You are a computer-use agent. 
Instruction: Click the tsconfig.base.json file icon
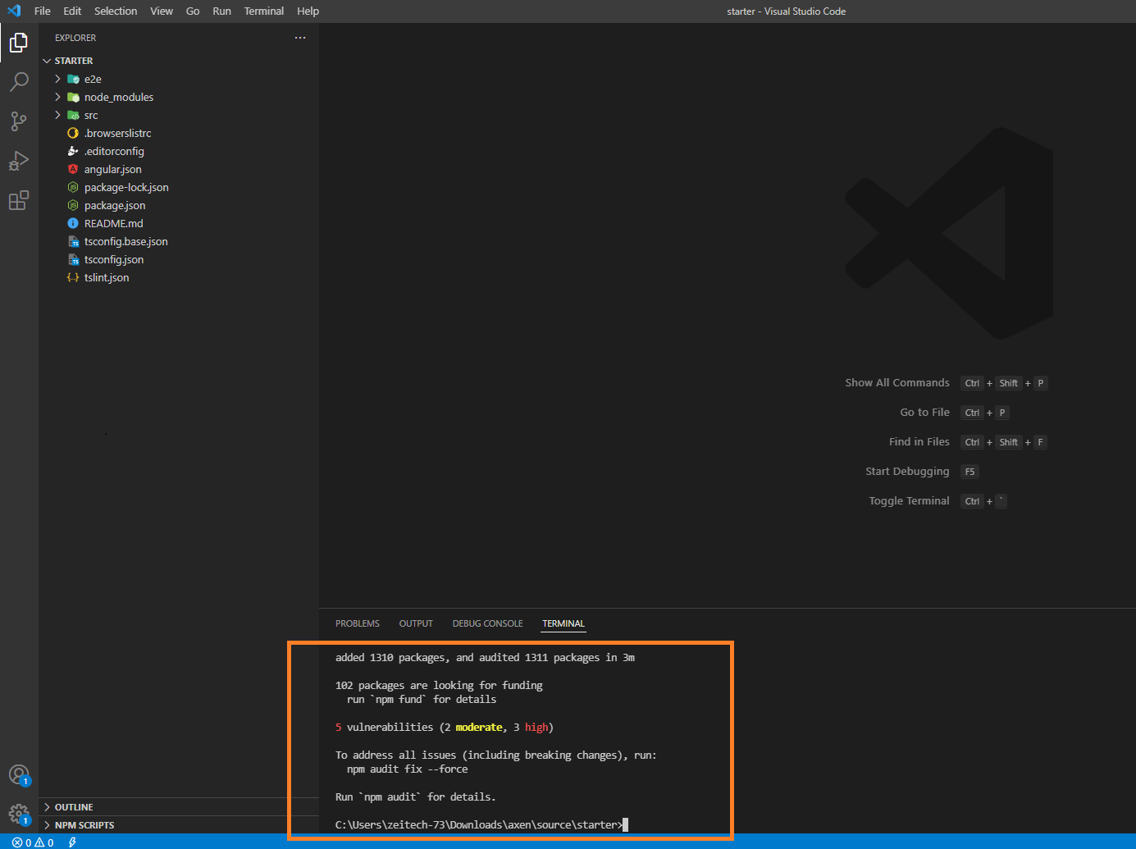pos(73,242)
